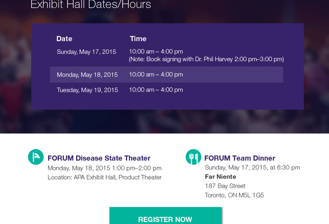Click the fork and knife dinner icon

pos(193,157)
